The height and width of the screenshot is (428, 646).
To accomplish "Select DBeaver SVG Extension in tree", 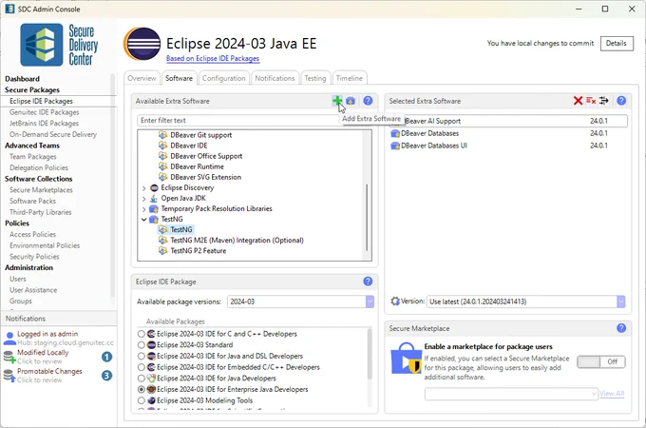I will tap(205, 177).
